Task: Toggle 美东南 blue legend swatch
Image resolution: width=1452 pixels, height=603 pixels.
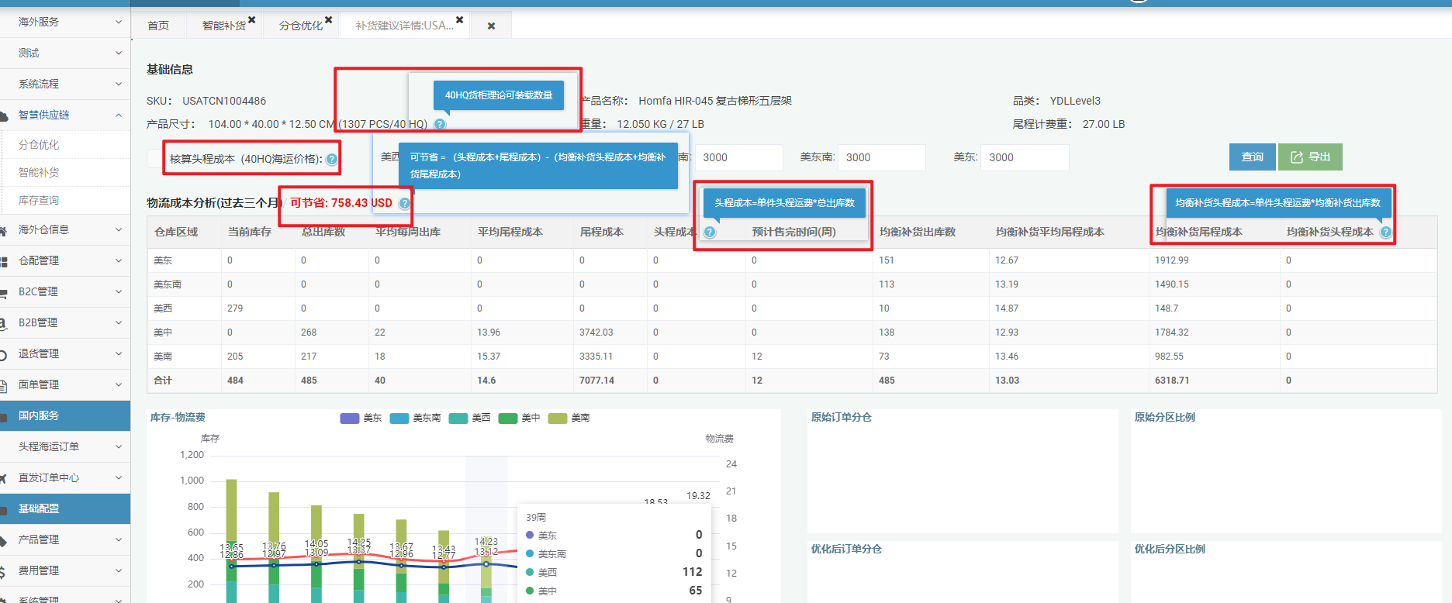Action: click(399, 418)
